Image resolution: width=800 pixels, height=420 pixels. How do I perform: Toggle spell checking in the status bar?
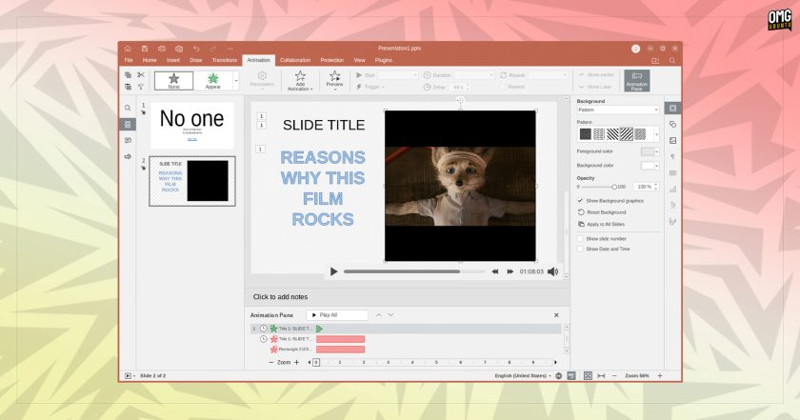tap(571, 375)
